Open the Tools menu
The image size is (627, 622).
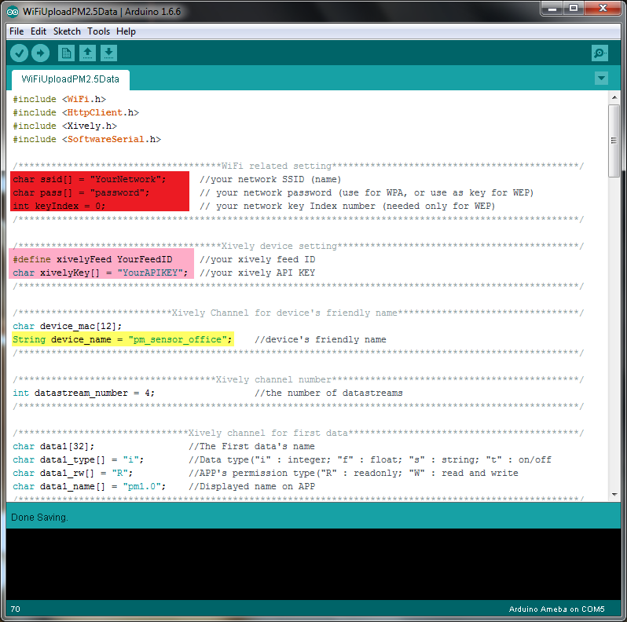pyautogui.click(x=98, y=31)
